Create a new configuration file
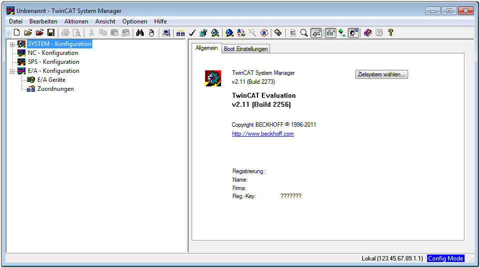The height and width of the screenshot is (268, 480). click(x=16, y=33)
